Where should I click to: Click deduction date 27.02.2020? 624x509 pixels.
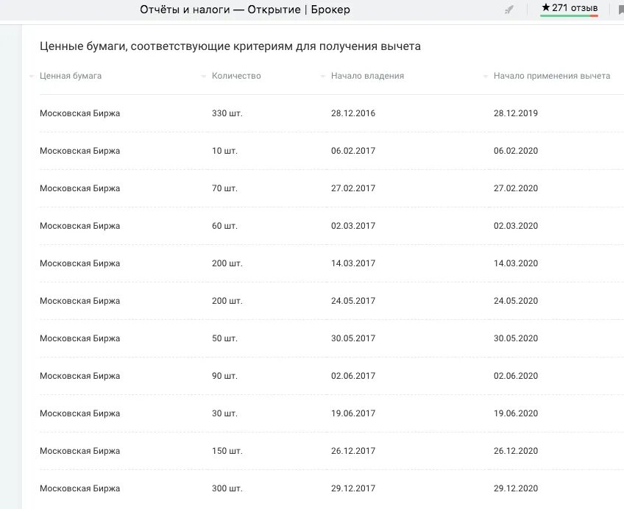point(516,188)
